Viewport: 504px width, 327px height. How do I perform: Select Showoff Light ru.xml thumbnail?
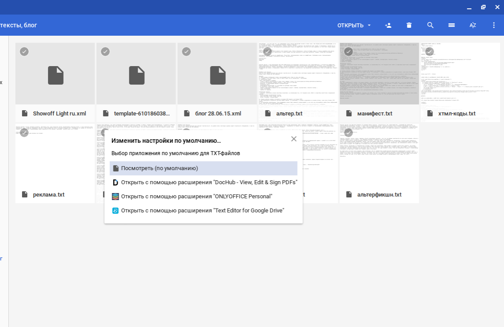coord(55,74)
